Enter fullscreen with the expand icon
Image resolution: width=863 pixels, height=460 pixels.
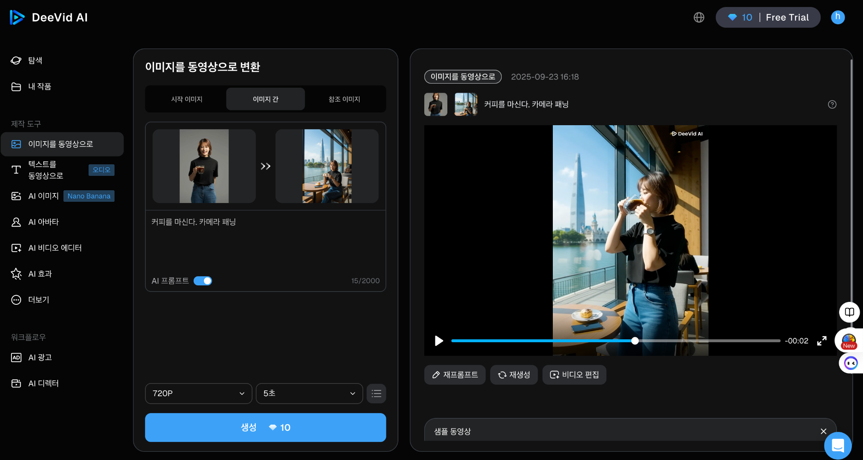[x=822, y=341]
